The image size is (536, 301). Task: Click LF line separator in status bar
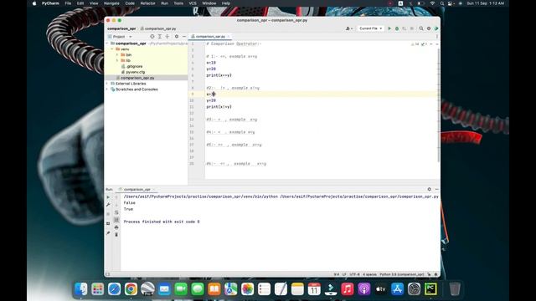(344, 274)
